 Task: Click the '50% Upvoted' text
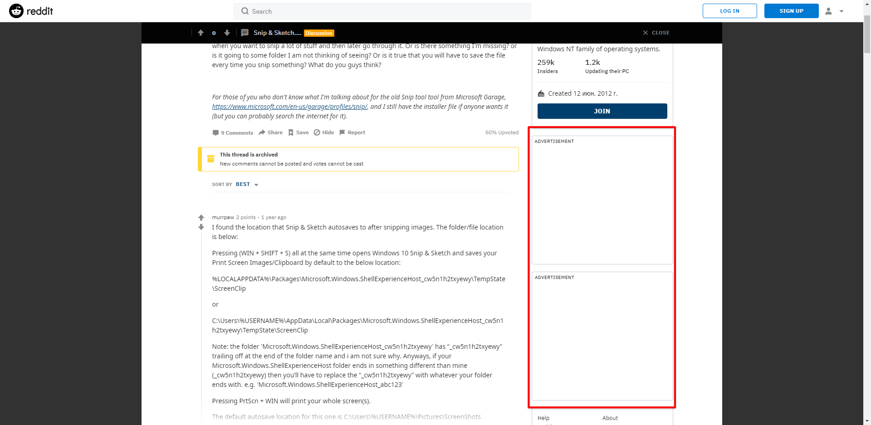[502, 132]
